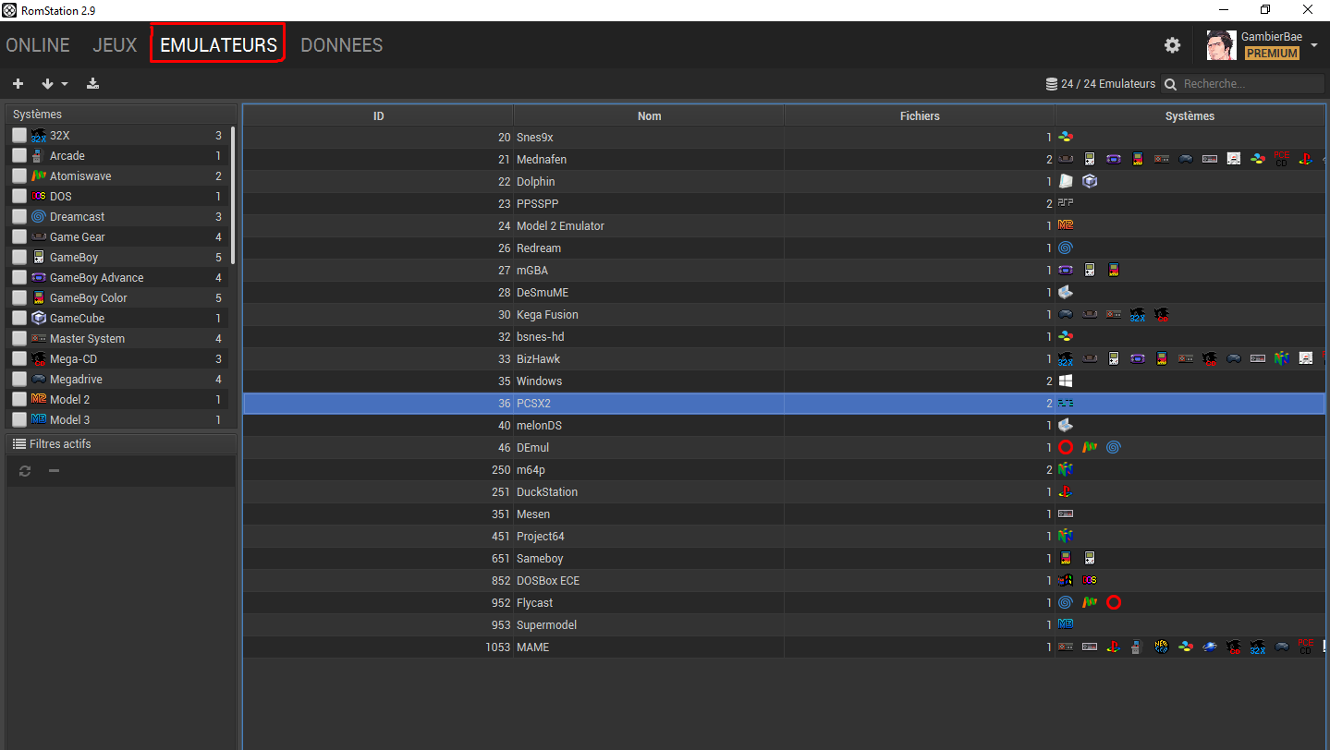
Task: Enable the Dreamcast system checkbox
Action: [x=19, y=217]
